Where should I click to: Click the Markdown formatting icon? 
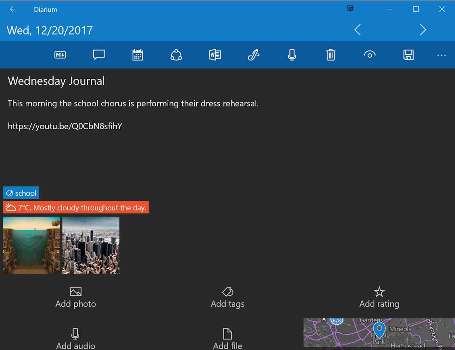tap(60, 55)
